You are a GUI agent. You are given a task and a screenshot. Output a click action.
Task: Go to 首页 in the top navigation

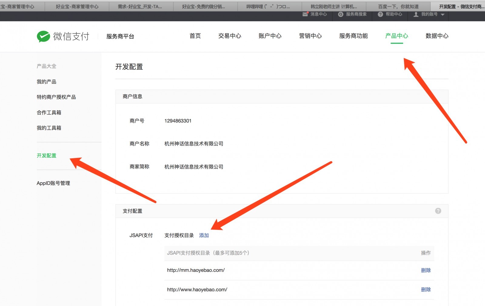click(x=195, y=36)
